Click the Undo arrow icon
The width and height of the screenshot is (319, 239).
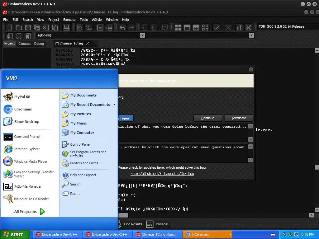(x=122, y=27)
